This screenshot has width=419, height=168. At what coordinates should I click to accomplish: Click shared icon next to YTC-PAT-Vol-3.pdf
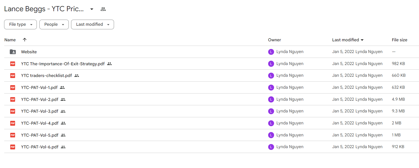point(63,111)
